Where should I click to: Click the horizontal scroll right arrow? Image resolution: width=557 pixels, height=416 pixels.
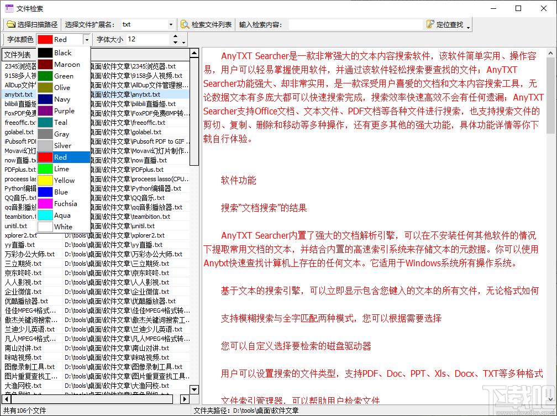point(185,399)
